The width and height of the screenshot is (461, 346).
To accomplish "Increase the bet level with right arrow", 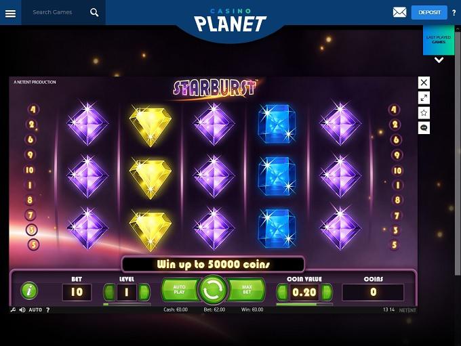I will pyautogui.click(x=144, y=292).
